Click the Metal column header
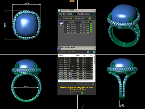 66,55
